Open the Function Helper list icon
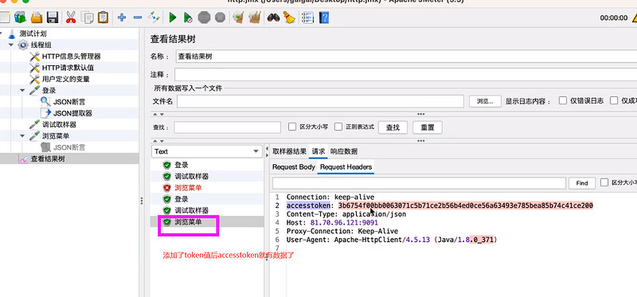This screenshot has width=637, height=297. (x=308, y=17)
